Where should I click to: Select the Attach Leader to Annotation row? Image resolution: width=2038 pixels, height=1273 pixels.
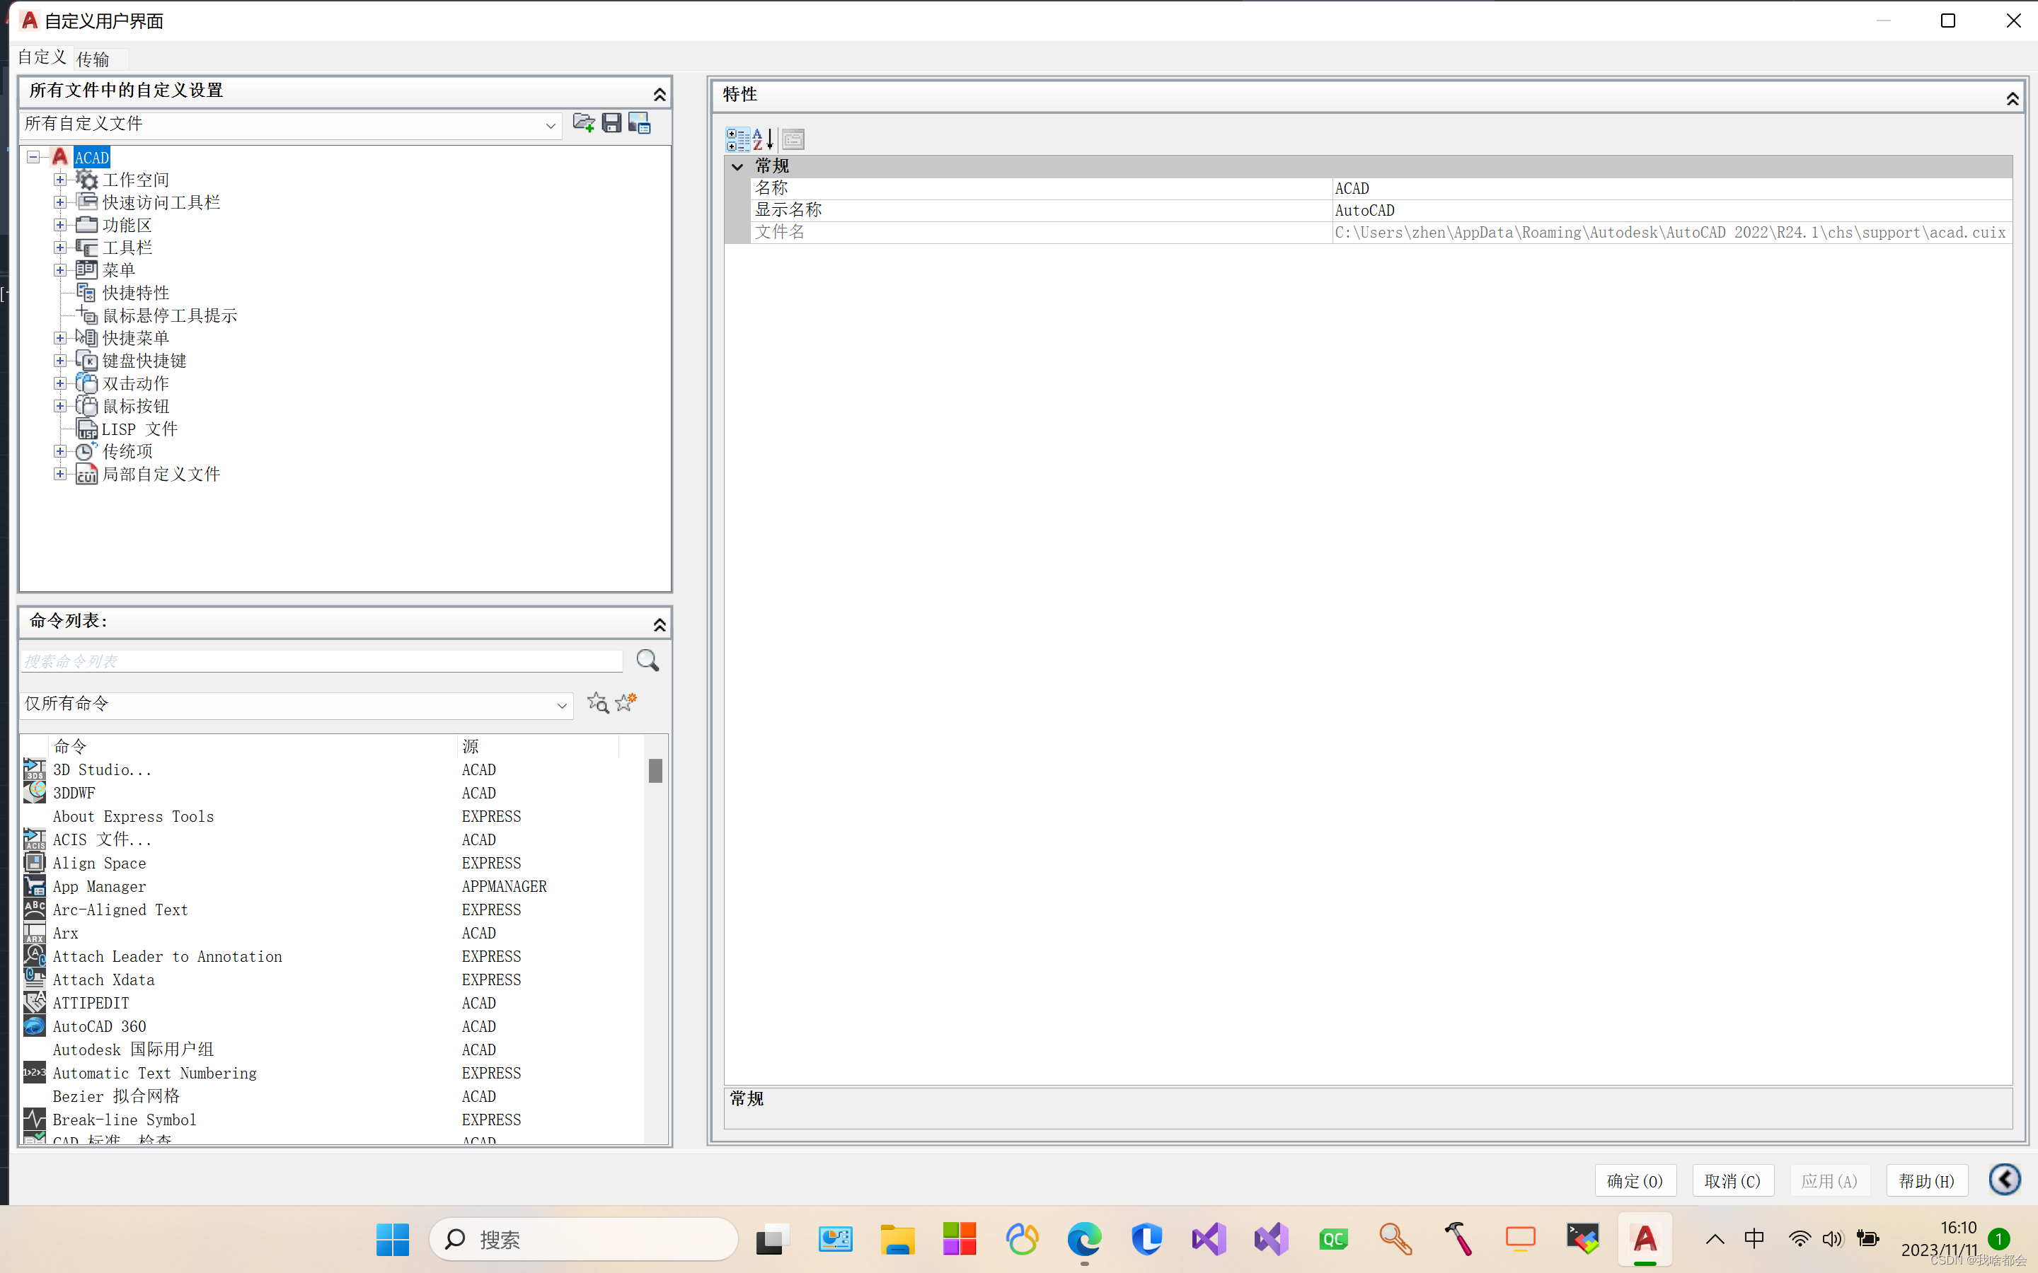click(x=333, y=956)
